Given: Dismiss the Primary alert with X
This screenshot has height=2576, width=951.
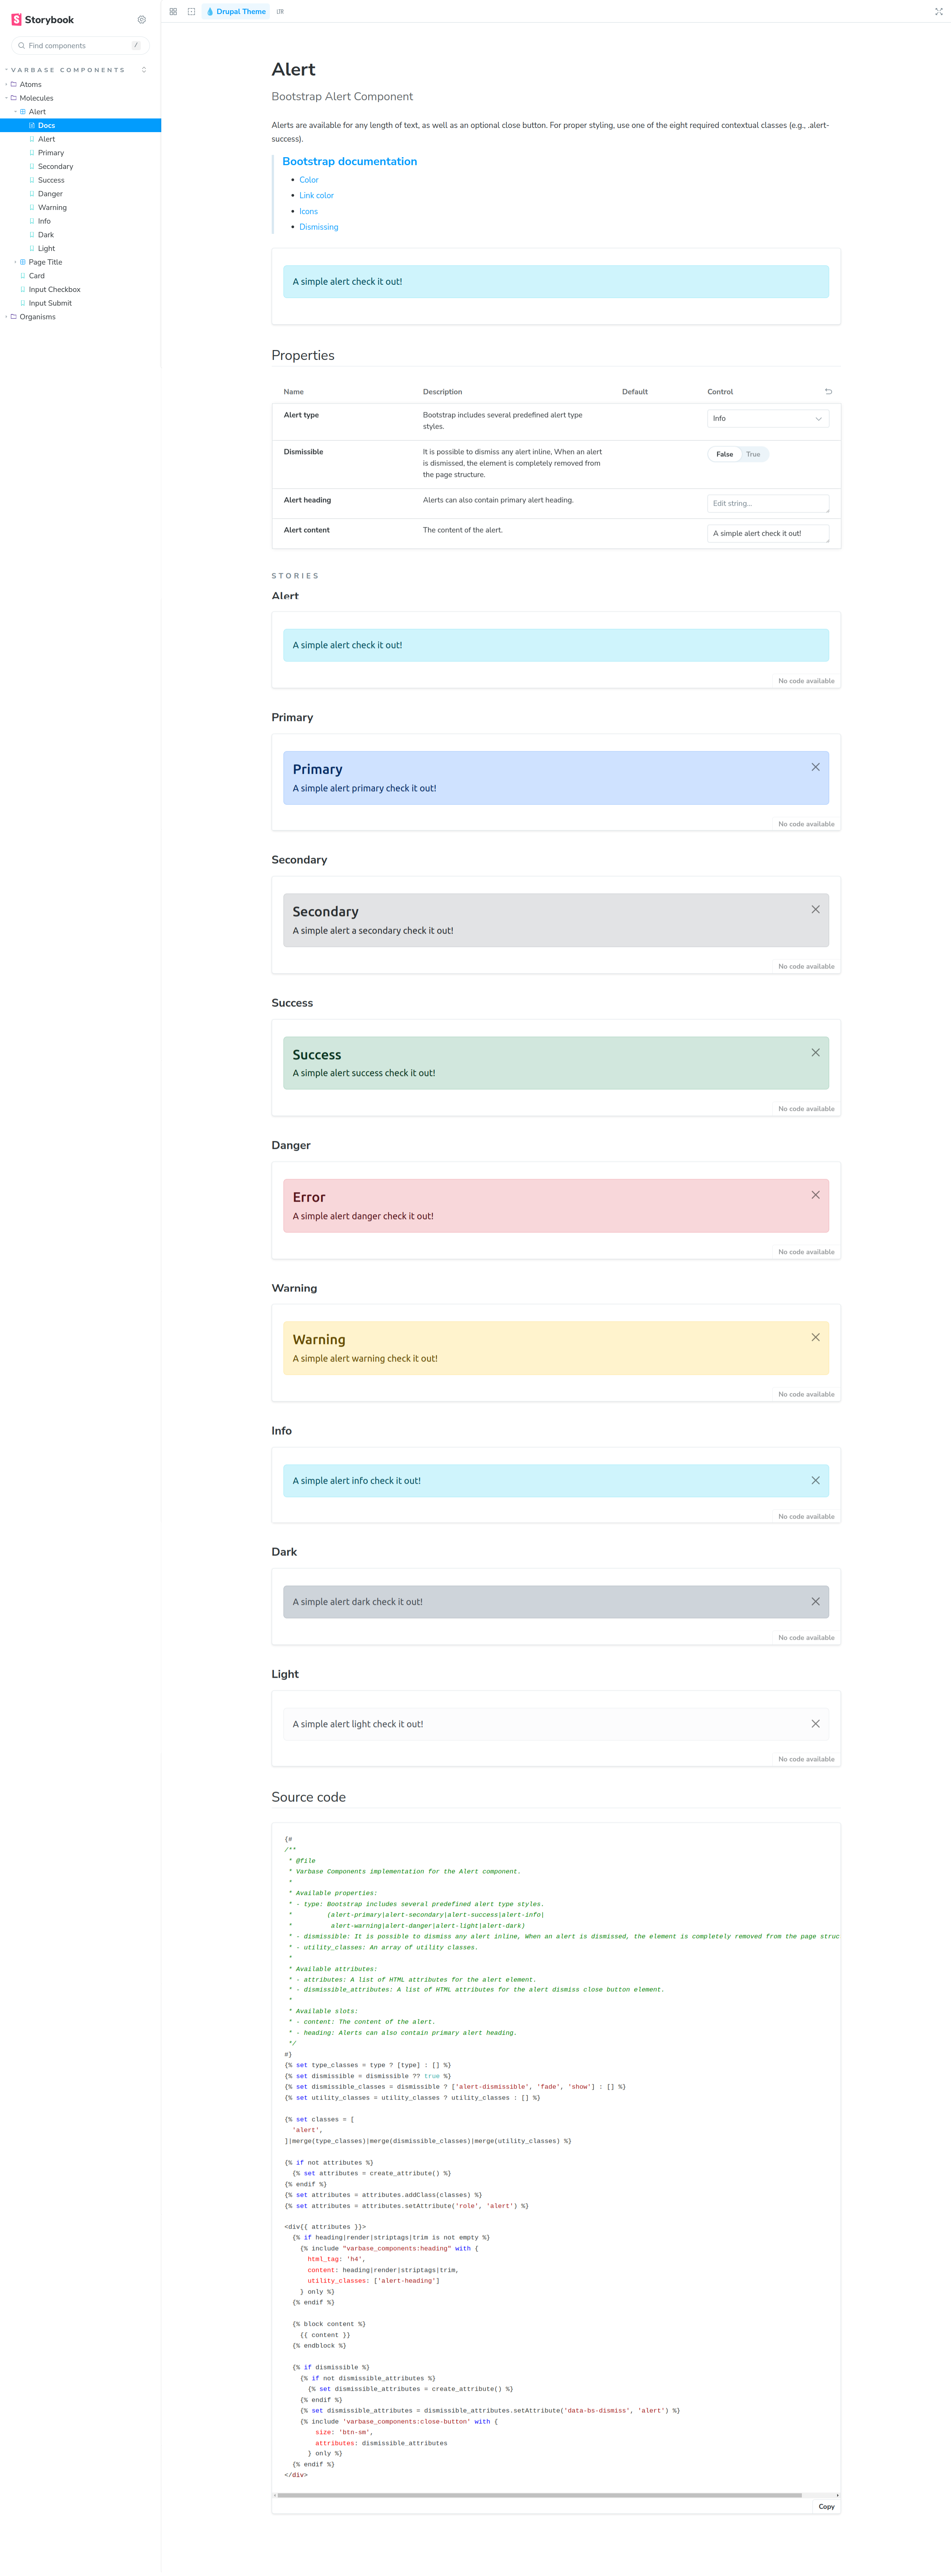Looking at the screenshot, I should (x=815, y=767).
